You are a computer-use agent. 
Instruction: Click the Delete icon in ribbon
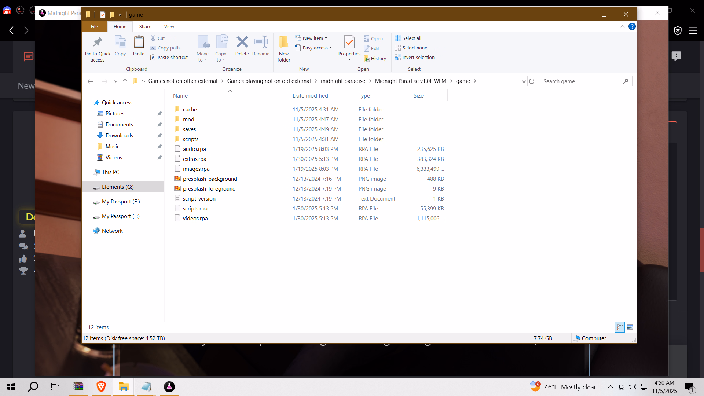[242, 42]
